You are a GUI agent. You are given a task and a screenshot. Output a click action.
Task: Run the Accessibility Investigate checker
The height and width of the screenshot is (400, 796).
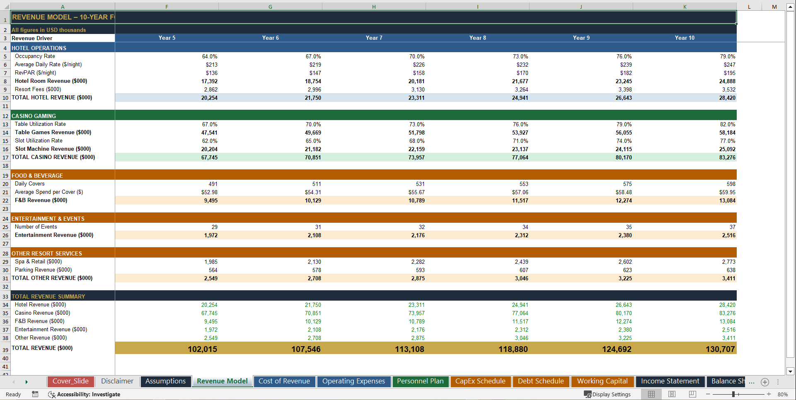(84, 394)
